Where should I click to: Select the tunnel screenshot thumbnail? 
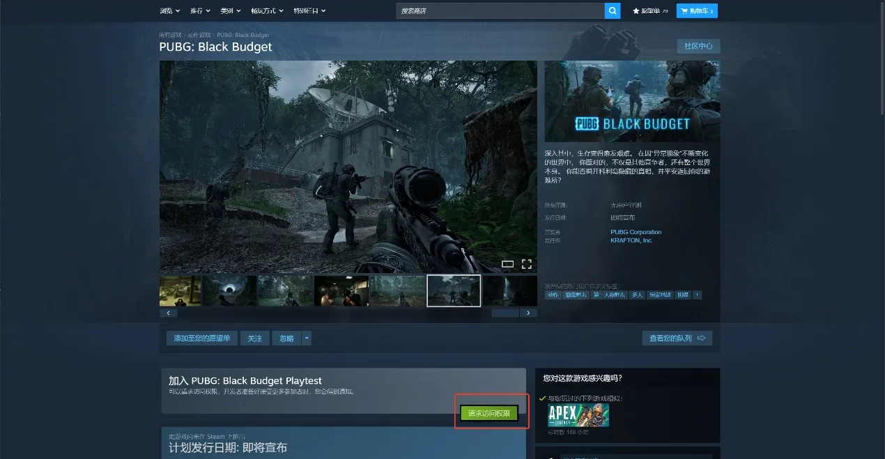(x=229, y=291)
